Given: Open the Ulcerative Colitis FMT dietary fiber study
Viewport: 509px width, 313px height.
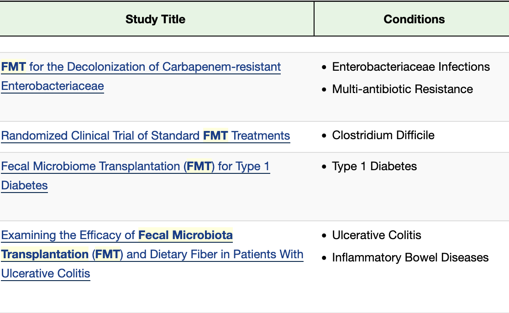Looking at the screenshot, I should point(151,254).
